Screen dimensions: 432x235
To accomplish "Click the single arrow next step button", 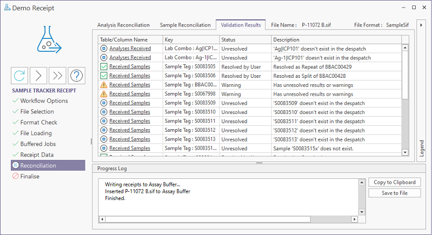I will (x=39, y=76).
